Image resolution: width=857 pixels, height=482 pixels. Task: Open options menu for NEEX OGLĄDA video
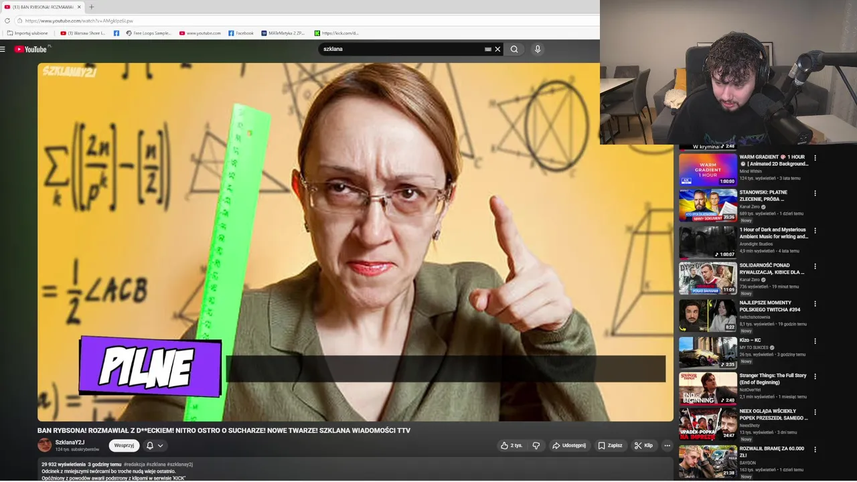coord(815,412)
